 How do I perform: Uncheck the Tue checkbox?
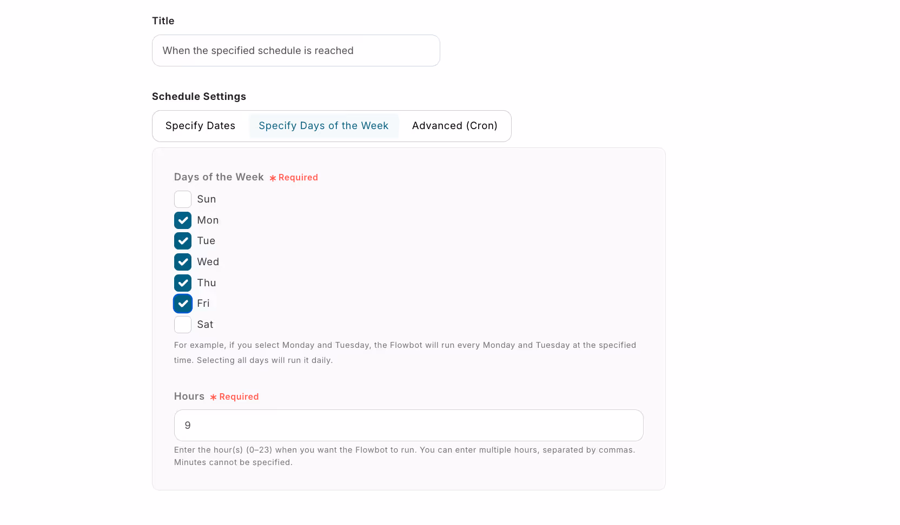183,241
